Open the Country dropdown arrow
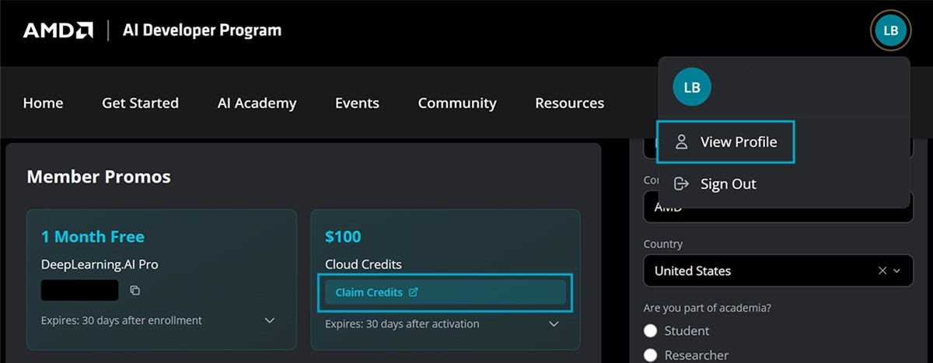The width and height of the screenshot is (933, 363). pyautogui.click(x=897, y=271)
